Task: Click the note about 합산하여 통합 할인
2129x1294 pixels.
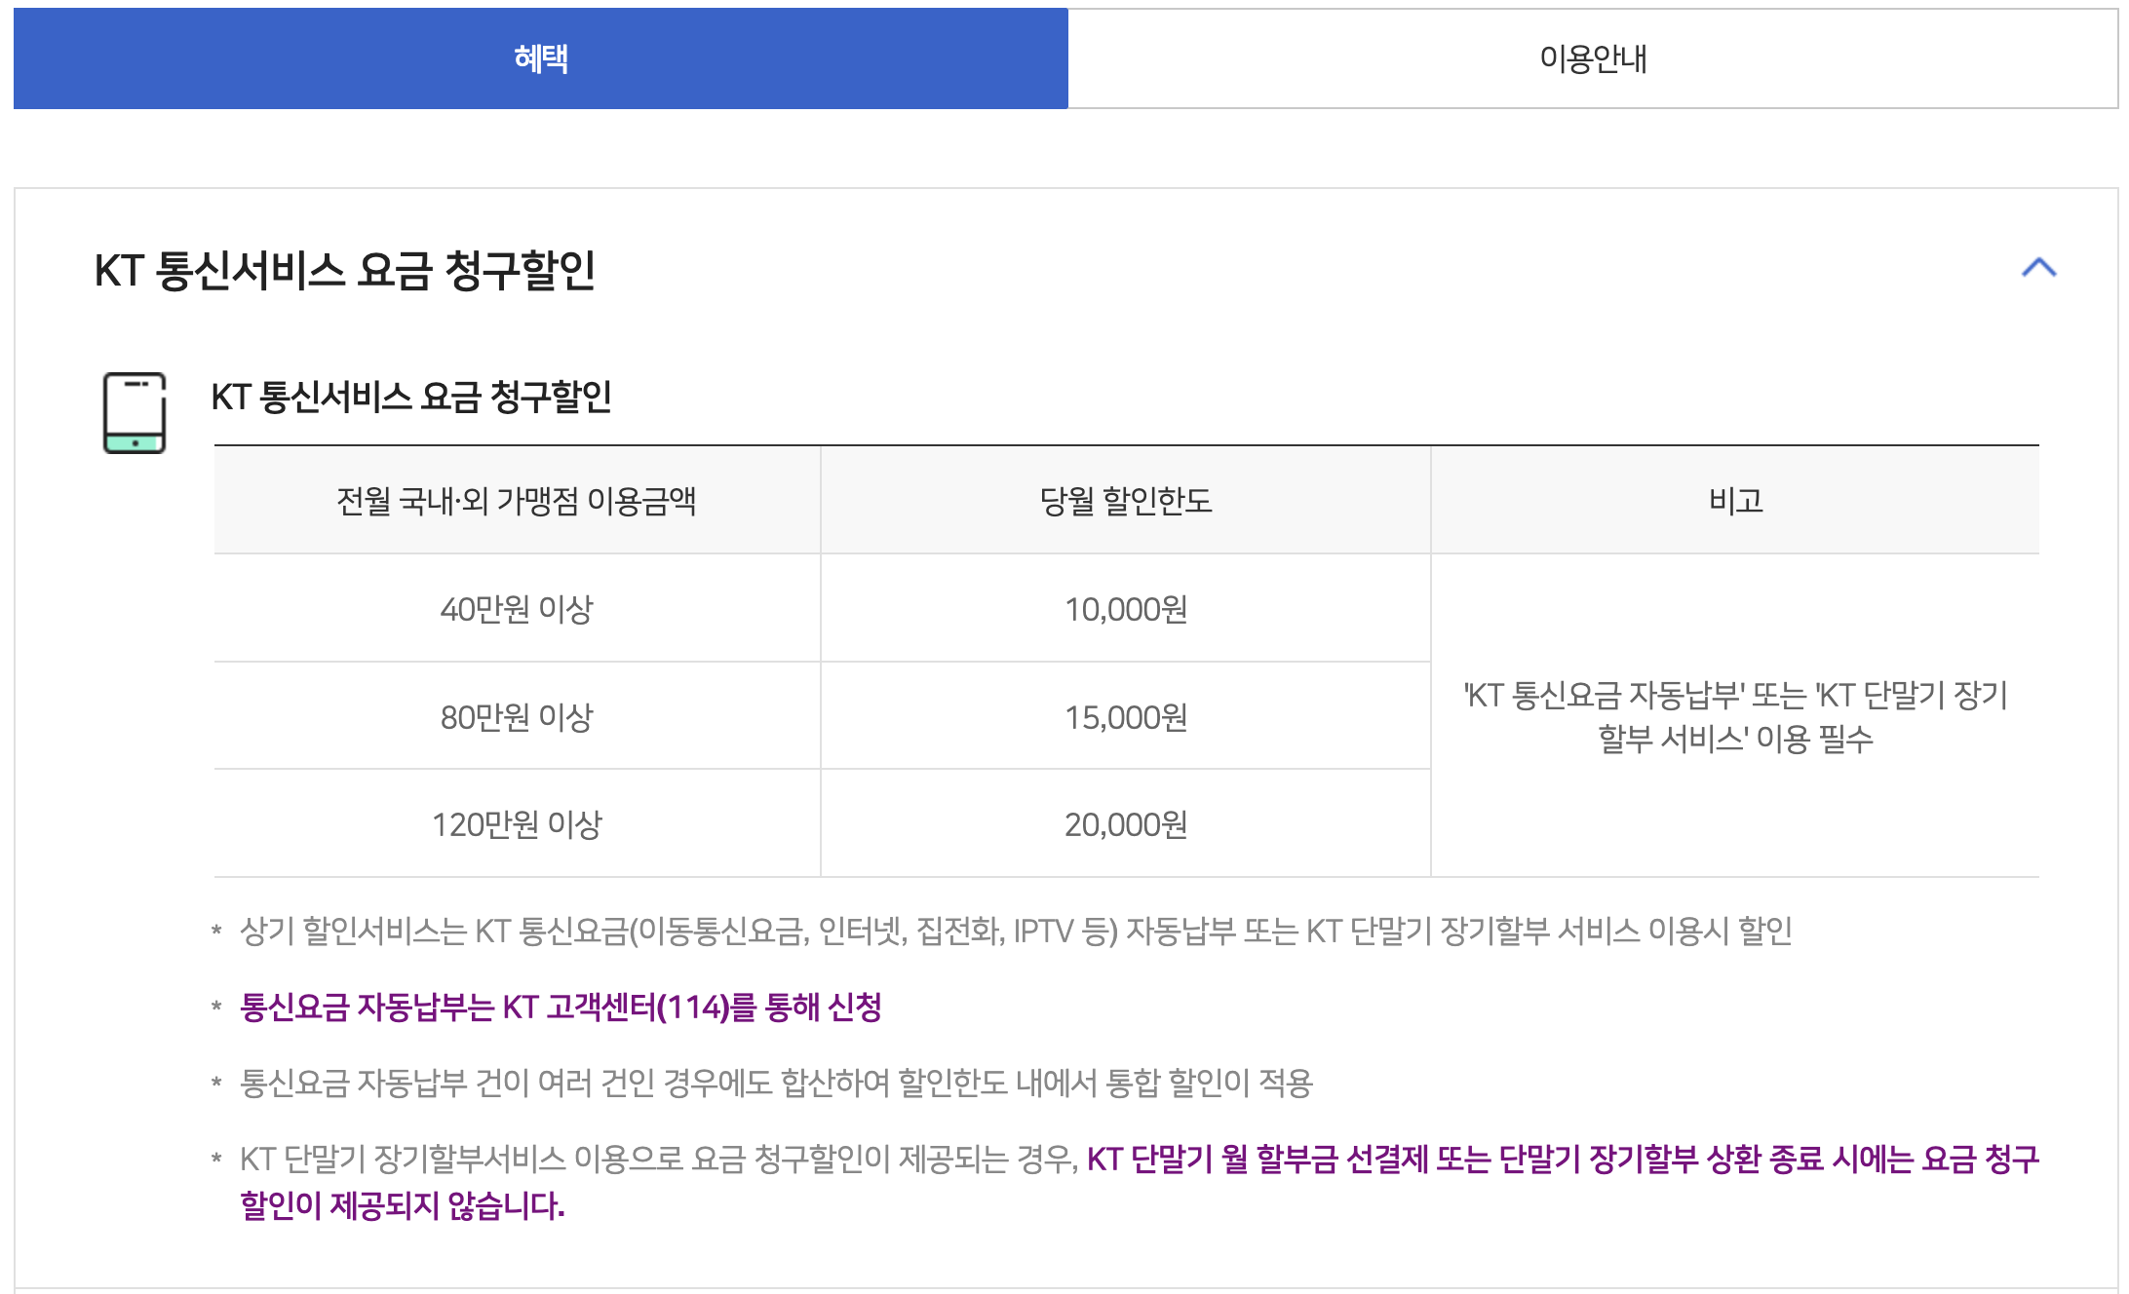Action: click(x=776, y=1083)
